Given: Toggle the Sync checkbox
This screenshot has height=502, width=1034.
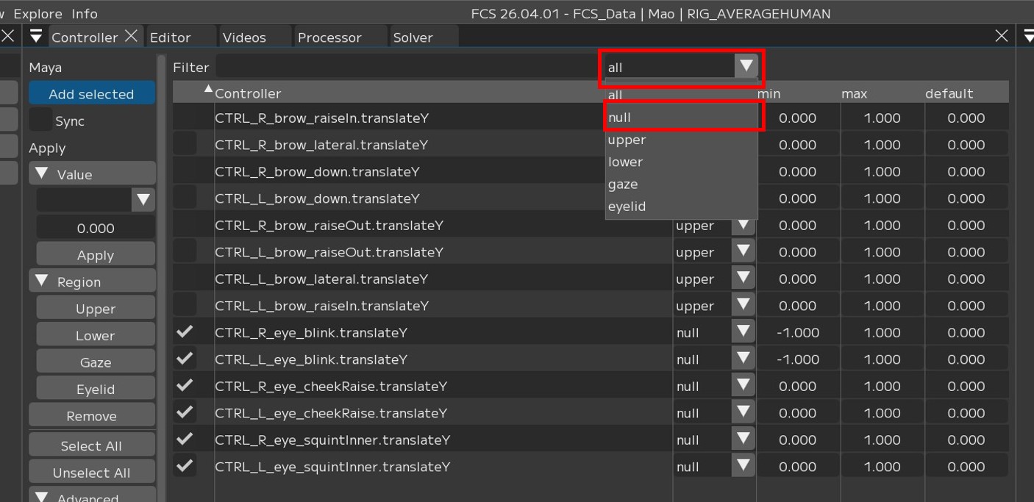Looking at the screenshot, I should point(40,121).
